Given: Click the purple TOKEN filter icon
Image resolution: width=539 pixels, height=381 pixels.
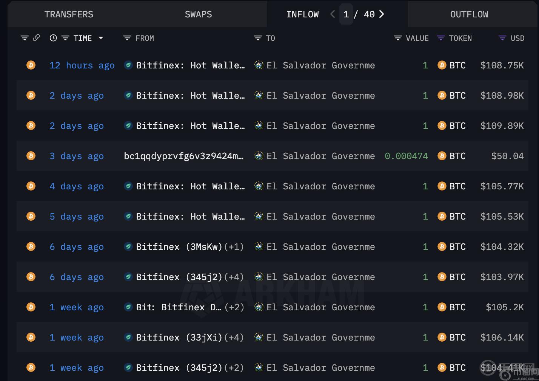Looking at the screenshot, I should point(440,38).
